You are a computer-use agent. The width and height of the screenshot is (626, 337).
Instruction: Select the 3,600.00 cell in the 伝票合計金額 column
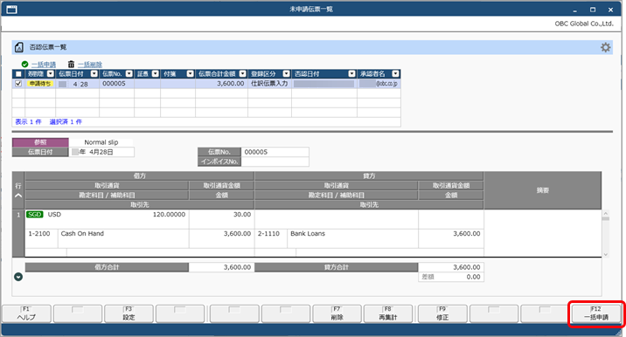click(x=221, y=84)
